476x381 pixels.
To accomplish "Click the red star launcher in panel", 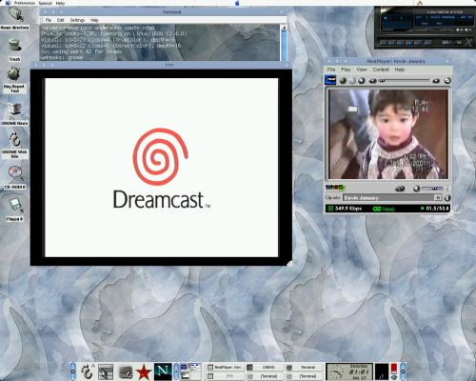I will pyautogui.click(x=144, y=371).
